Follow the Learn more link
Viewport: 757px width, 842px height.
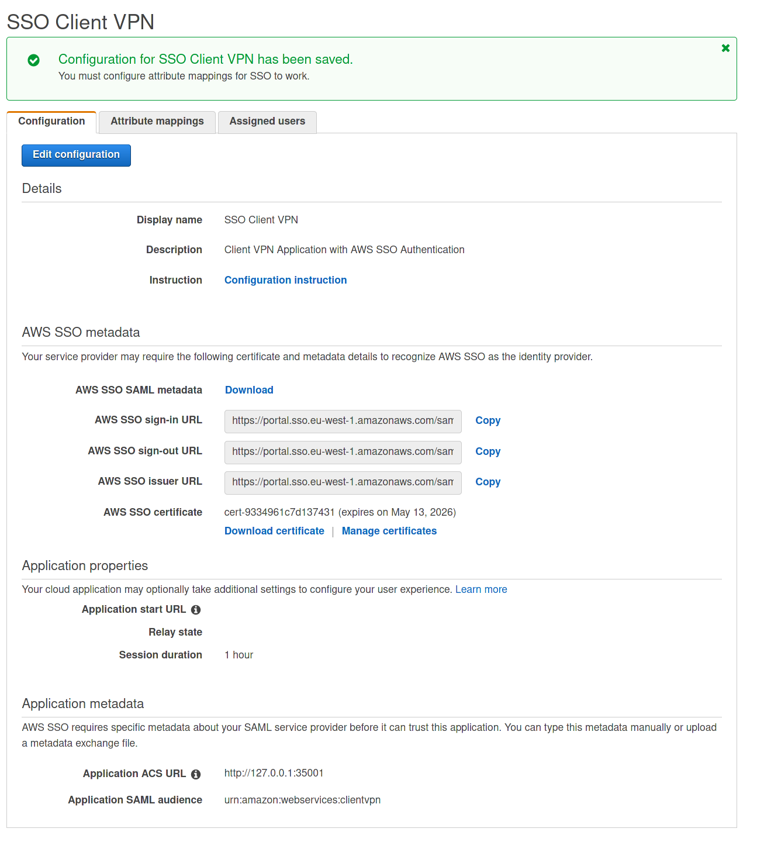(481, 589)
